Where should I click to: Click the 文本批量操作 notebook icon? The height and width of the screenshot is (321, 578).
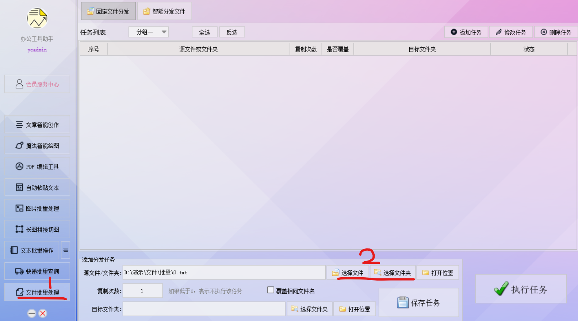point(14,250)
